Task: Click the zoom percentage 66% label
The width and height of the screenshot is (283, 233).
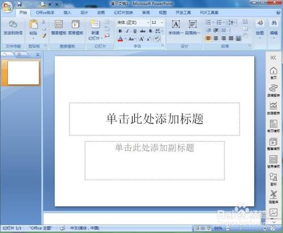Action: (218, 228)
